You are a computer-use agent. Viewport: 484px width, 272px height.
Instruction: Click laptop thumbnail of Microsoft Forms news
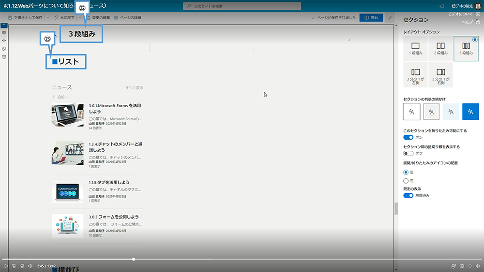[68, 115]
